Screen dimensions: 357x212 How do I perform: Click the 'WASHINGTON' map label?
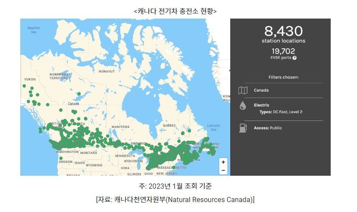coord(67,152)
